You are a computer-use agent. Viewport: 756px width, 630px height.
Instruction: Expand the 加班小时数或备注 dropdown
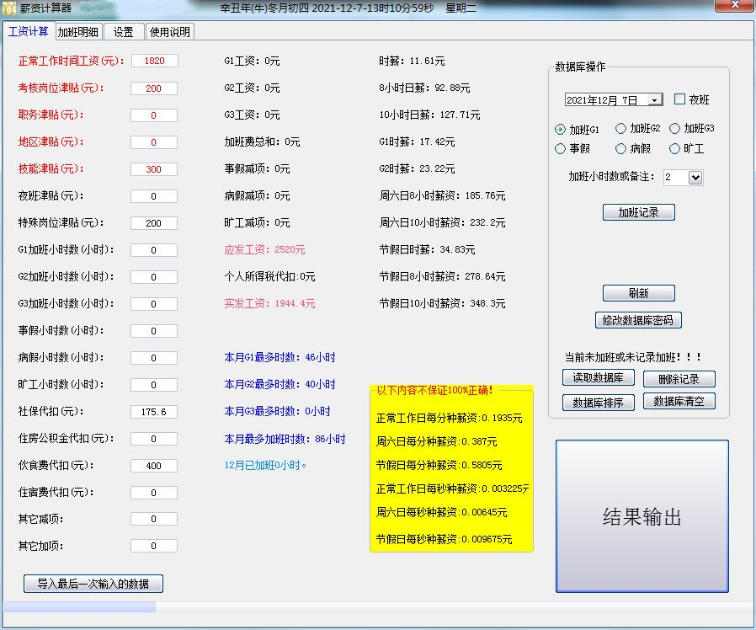pyautogui.click(x=695, y=177)
